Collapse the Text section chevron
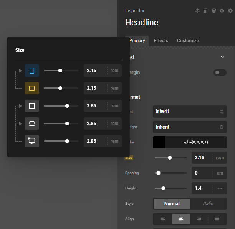 click(x=223, y=57)
